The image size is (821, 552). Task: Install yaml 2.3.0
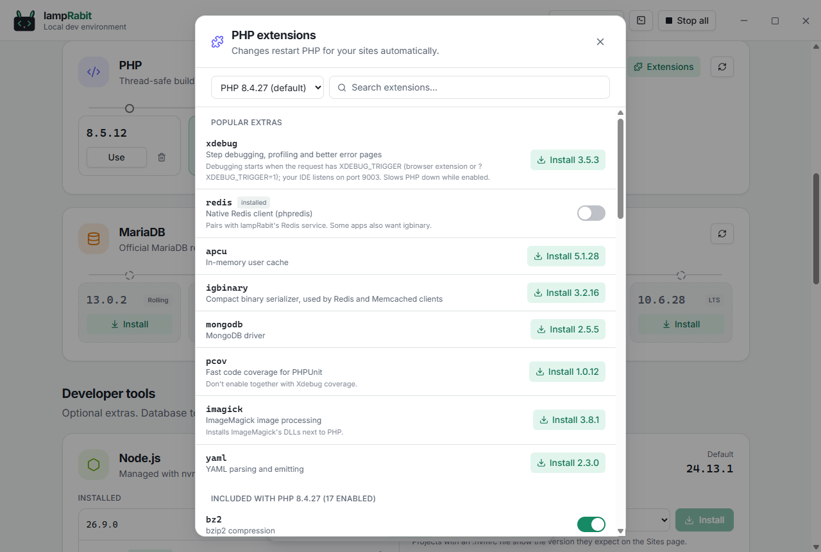[x=568, y=463]
